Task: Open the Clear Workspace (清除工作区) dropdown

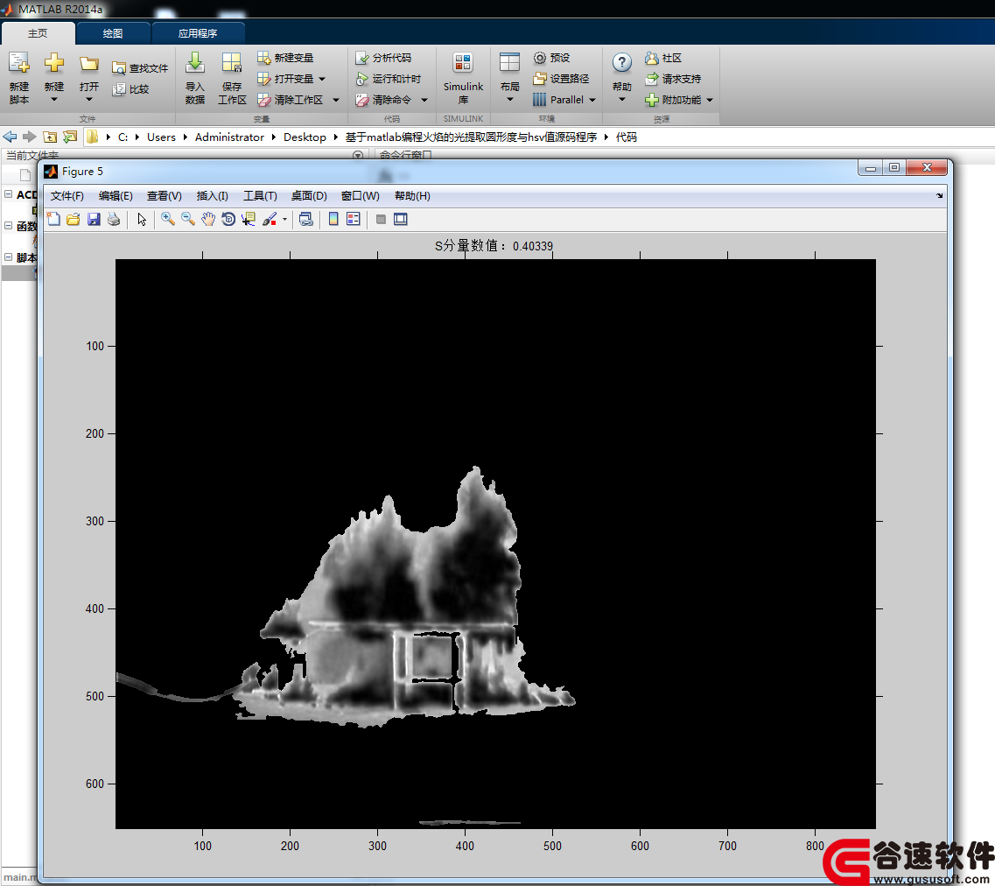Action: 336,100
